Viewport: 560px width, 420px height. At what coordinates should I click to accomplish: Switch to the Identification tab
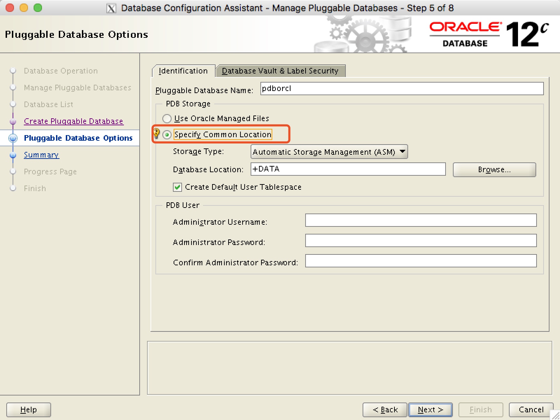183,71
